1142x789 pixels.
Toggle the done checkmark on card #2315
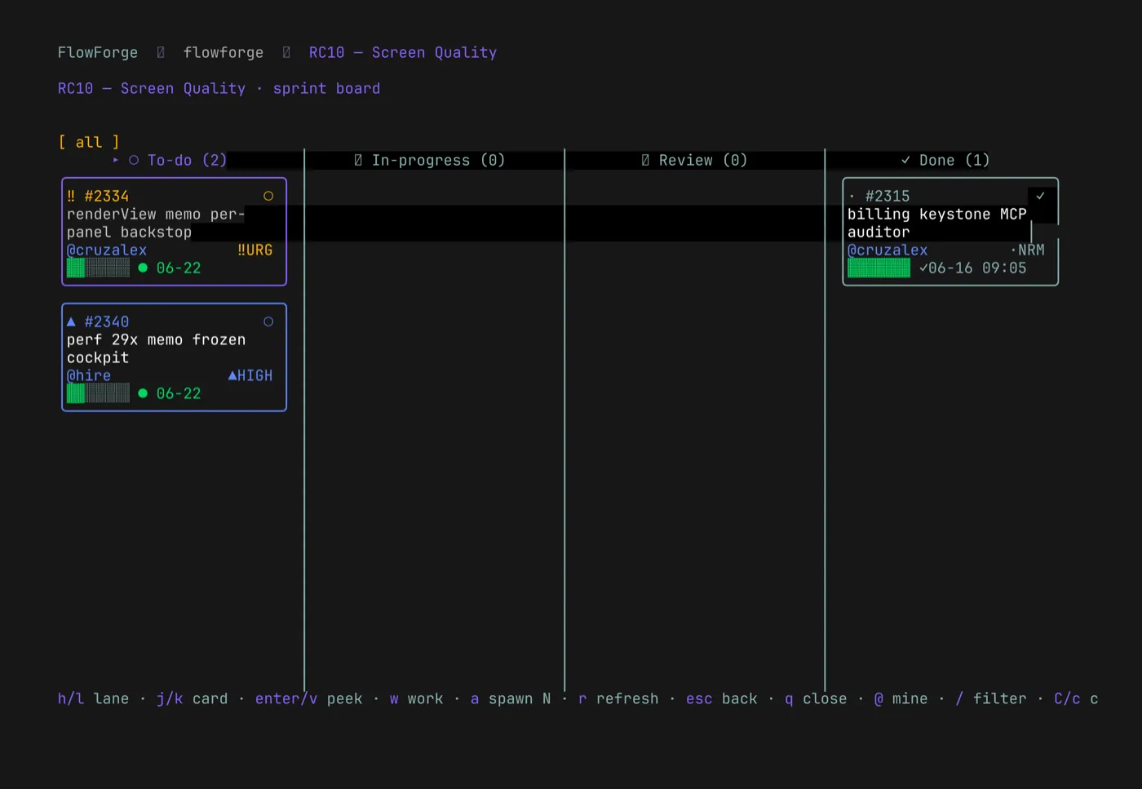(x=1040, y=196)
